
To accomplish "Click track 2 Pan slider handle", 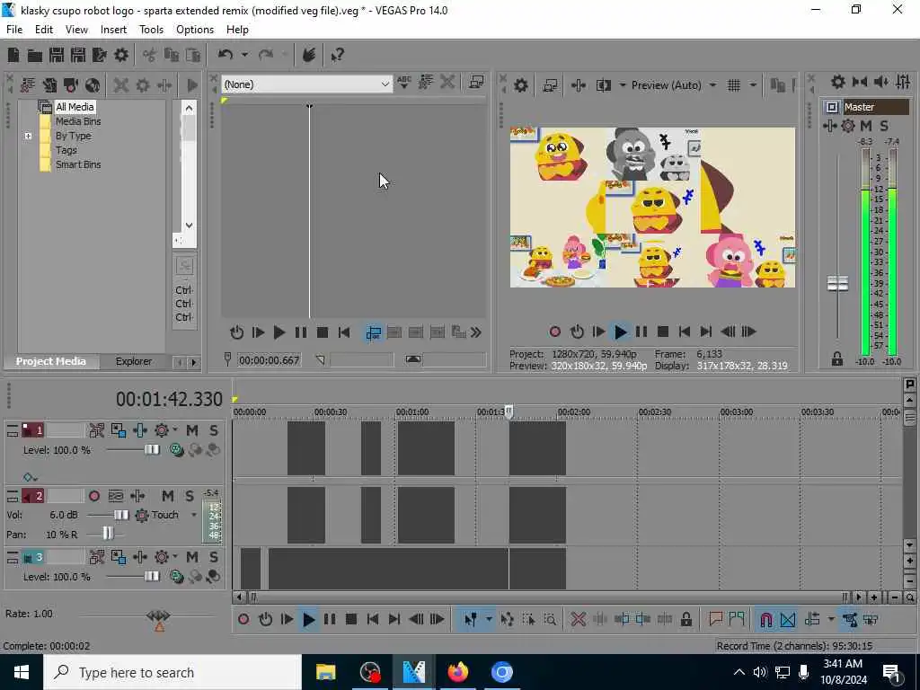I will pos(108,533).
